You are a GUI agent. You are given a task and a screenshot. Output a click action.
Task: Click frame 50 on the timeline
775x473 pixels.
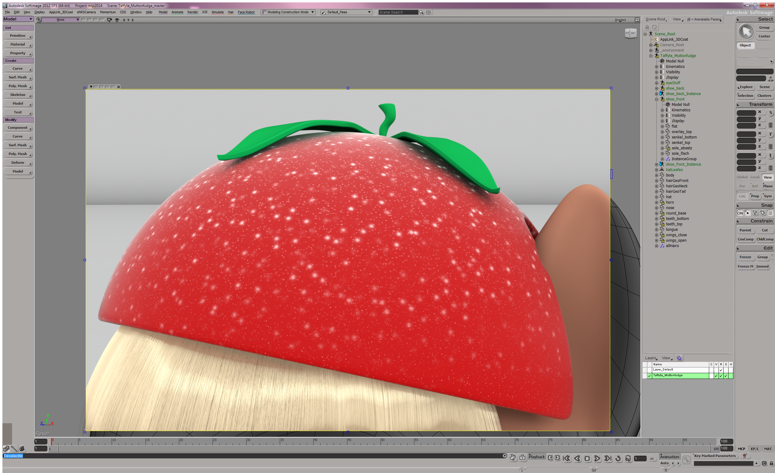pos(381,442)
